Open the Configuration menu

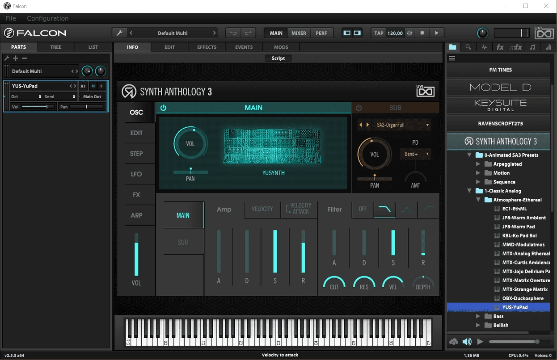pos(48,18)
